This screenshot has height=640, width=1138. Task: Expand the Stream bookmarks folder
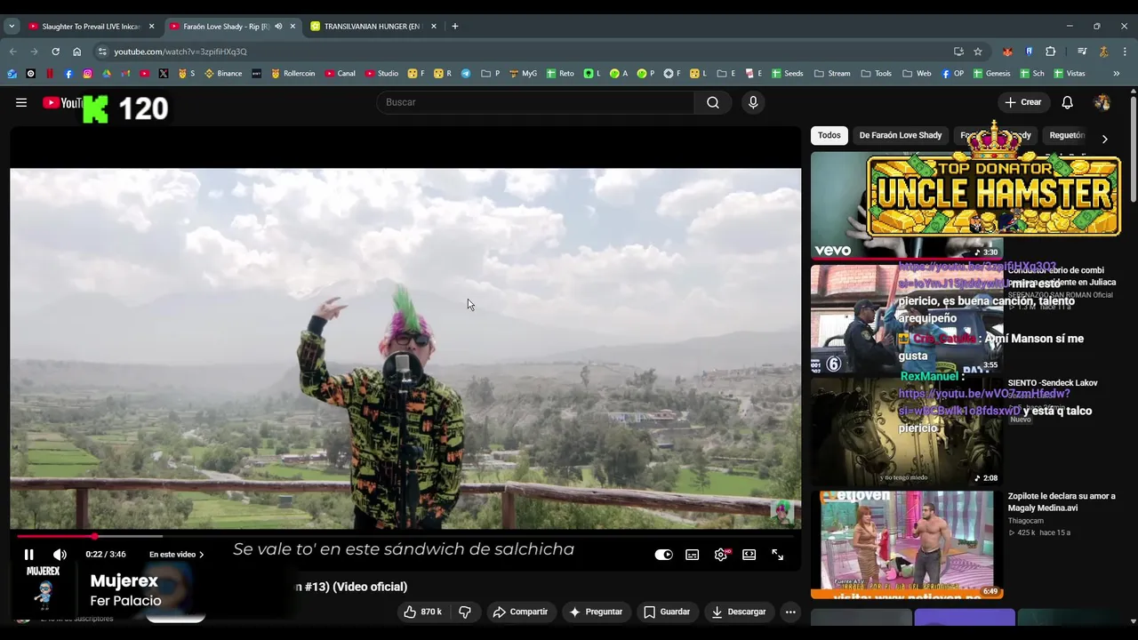pyautogui.click(x=832, y=74)
